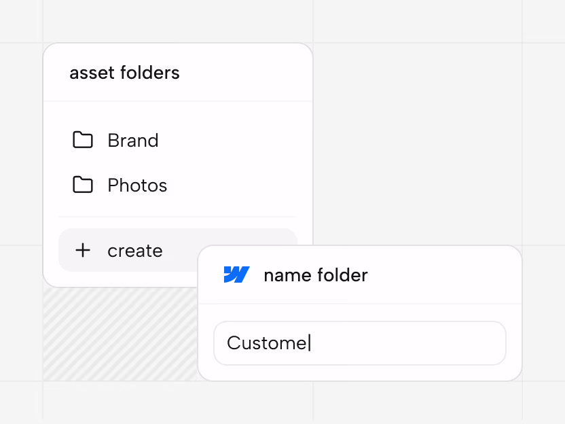Click empty space right of the Brand label

(x=231, y=140)
